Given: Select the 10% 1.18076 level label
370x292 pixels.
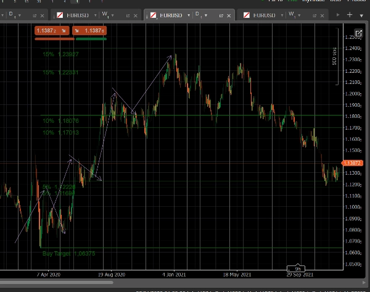Looking at the screenshot, I should coord(60,121).
